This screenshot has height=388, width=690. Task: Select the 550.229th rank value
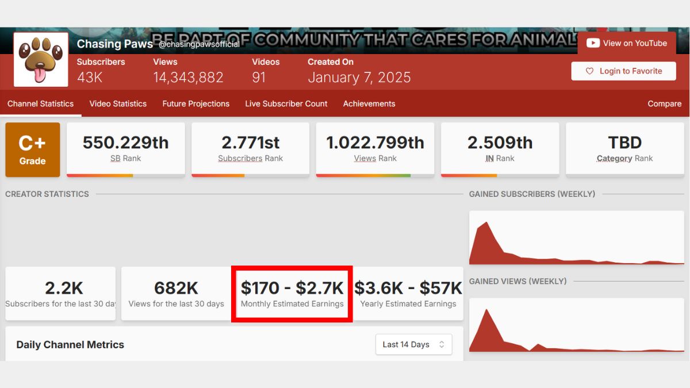126,143
